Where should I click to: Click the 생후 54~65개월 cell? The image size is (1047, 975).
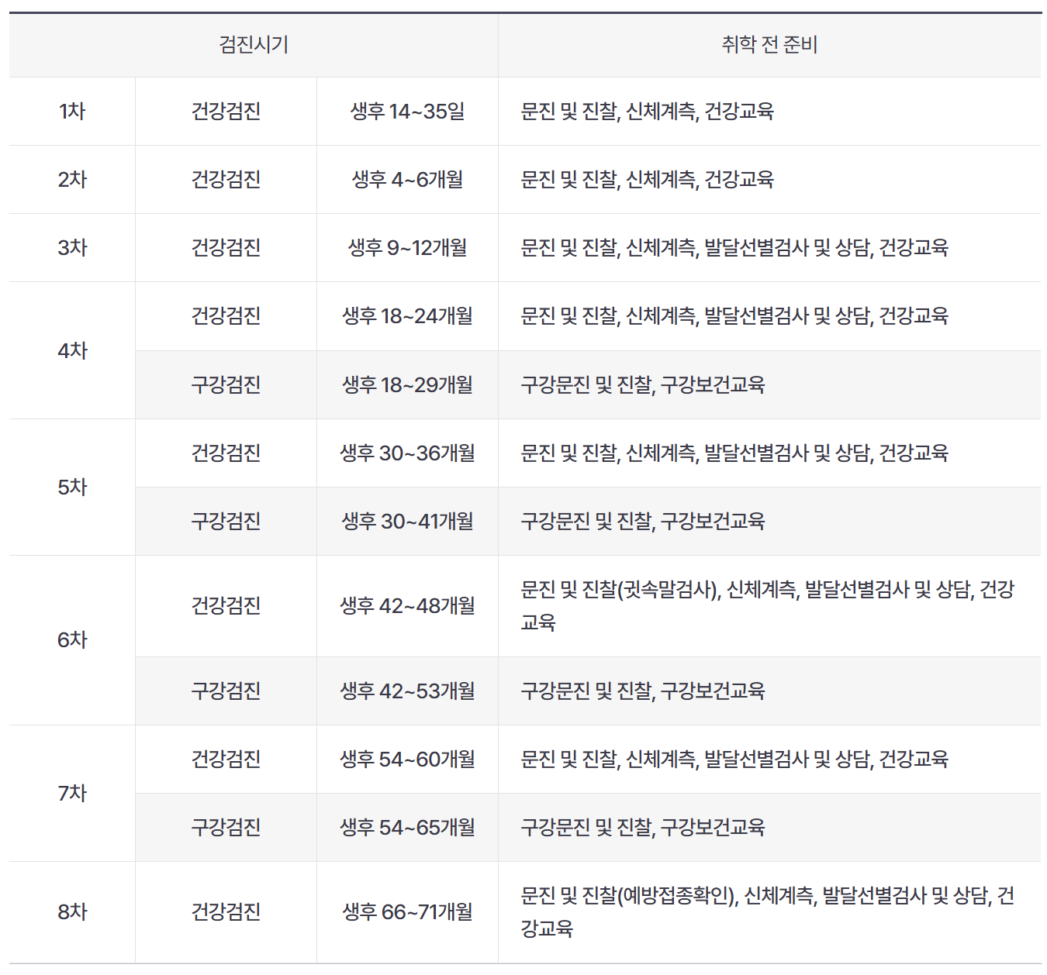point(407,827)
